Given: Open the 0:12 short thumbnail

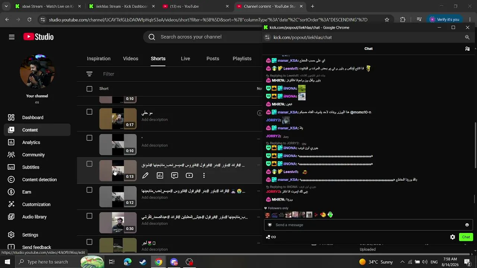Looking at the screenshot, I should 118,197.
